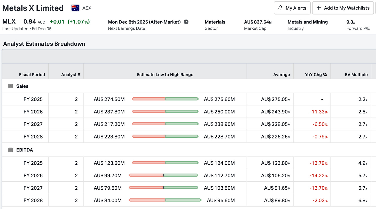The width and height of the screenshot is (376, 209).
Task: Click the Australian flag icon
Action: coord(75,8)
